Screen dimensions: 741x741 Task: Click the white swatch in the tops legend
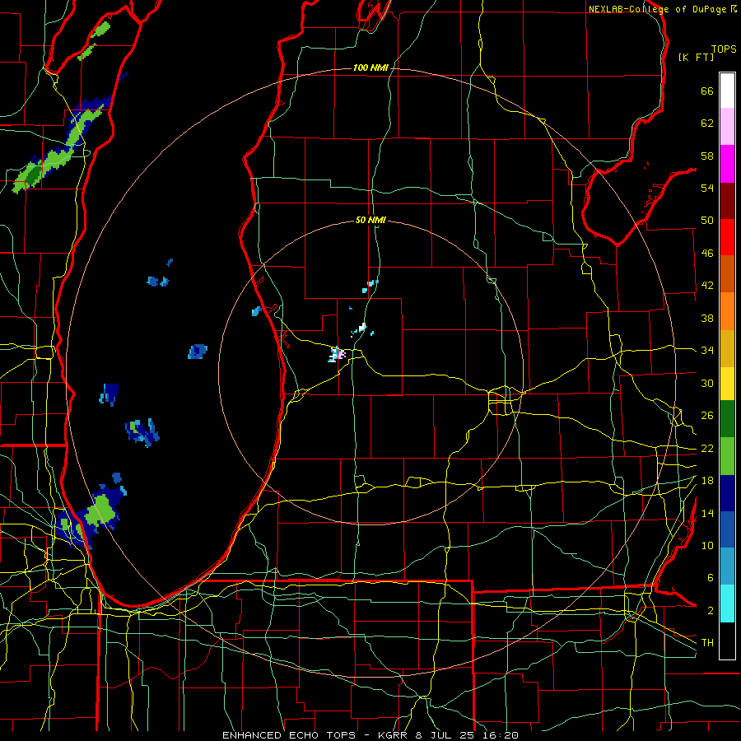727,91
